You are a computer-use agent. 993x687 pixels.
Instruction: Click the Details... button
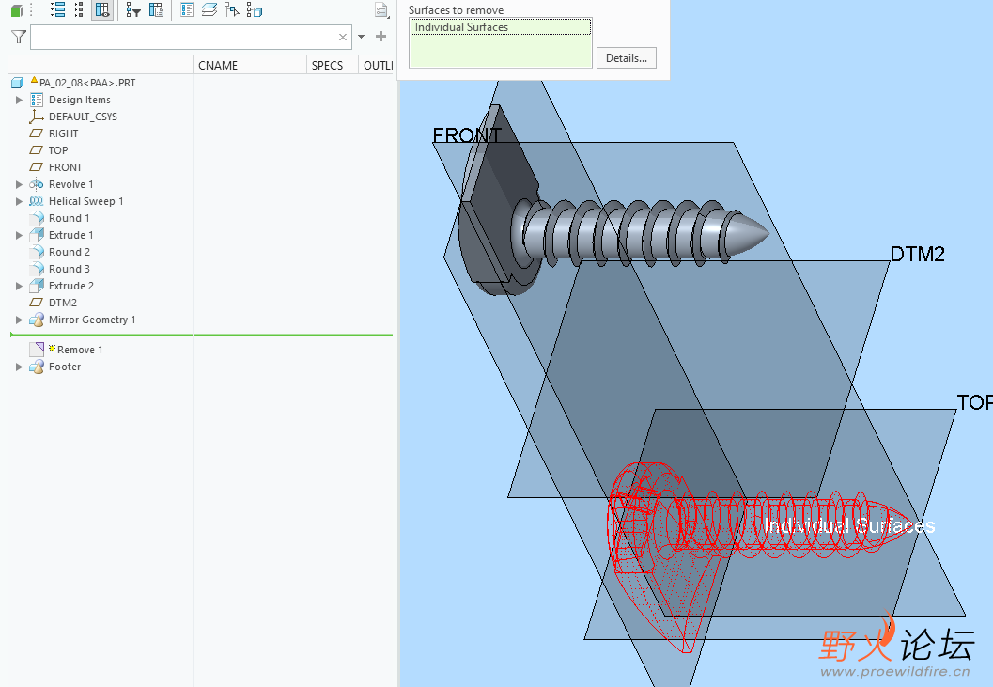[x=627, y=58]
